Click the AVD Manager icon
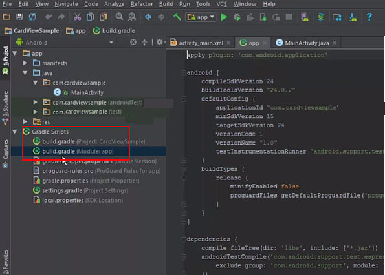385x275 pixels. point(305,17)
